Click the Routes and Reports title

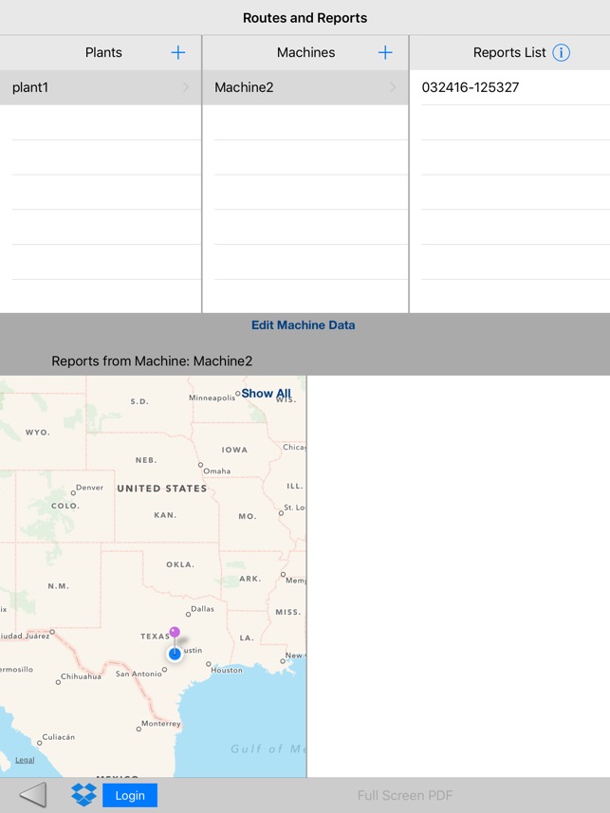tap(305, 18)
